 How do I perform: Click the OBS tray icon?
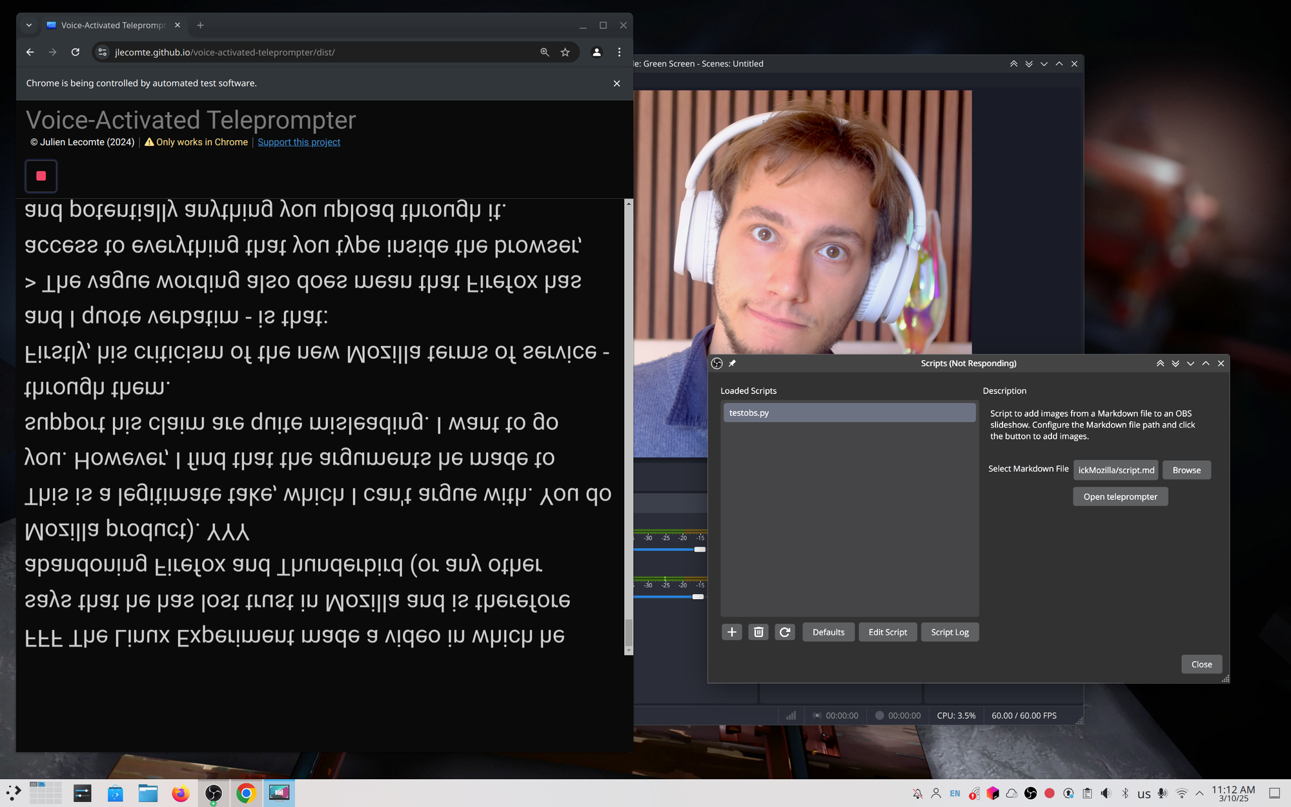pyautogui.click(x=1030, y=793)
